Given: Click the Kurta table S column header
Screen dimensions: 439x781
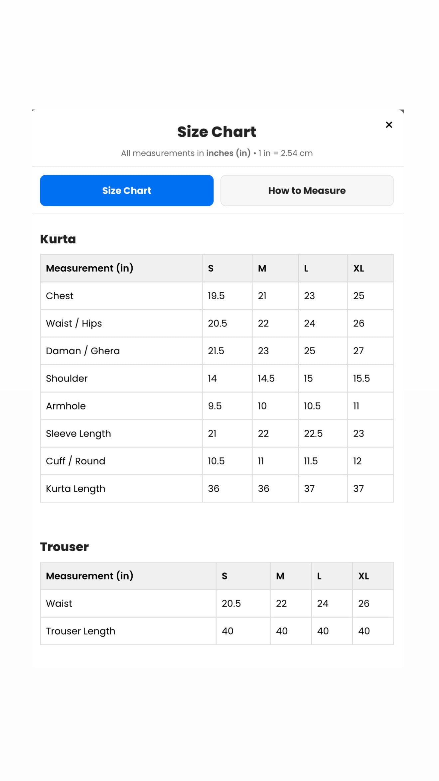Looking at the screenshot, I should pos(211,268).
